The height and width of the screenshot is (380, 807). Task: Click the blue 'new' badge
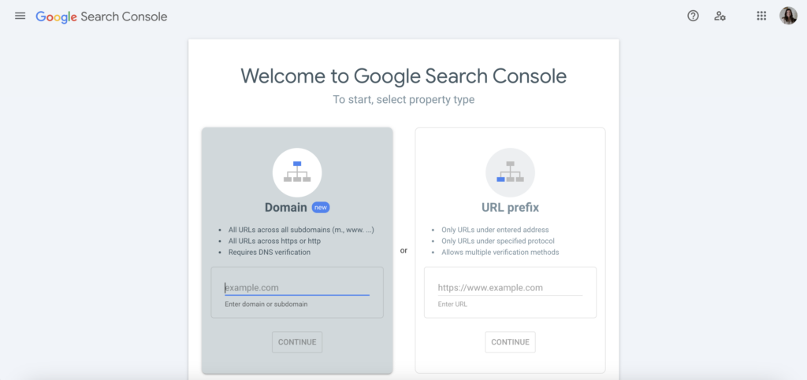point(321,208)
